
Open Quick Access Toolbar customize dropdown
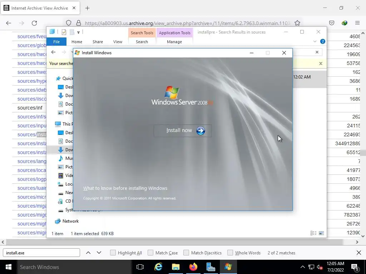coord(78,32)
